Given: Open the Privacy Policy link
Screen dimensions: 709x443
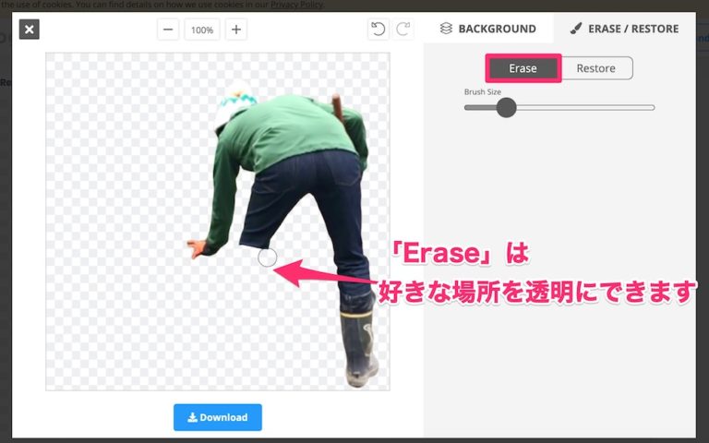Looking at the screenshot, I should 296,5.
